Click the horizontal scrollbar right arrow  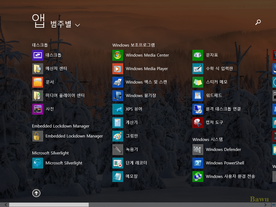tap(266, 205)
